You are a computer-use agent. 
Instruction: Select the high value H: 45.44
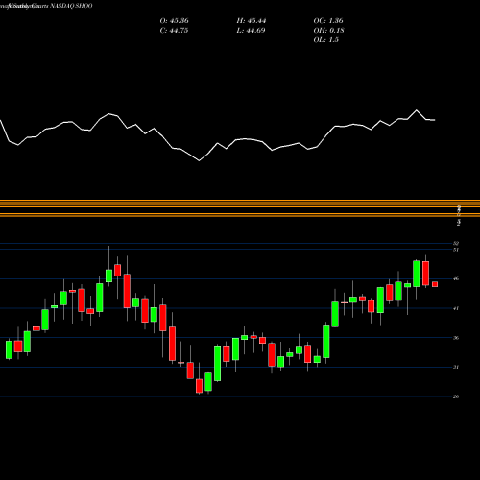click(252, 21)
